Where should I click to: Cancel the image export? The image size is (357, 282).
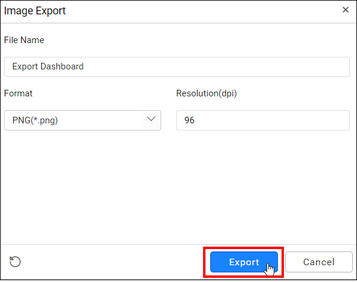coord(319,262)
